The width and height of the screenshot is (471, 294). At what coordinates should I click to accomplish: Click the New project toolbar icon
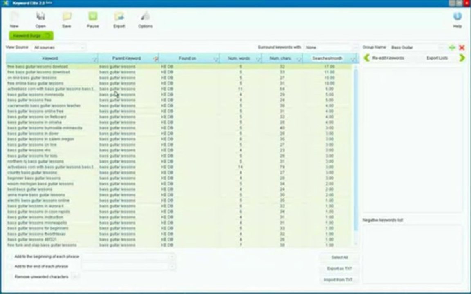tap(14, 16)
